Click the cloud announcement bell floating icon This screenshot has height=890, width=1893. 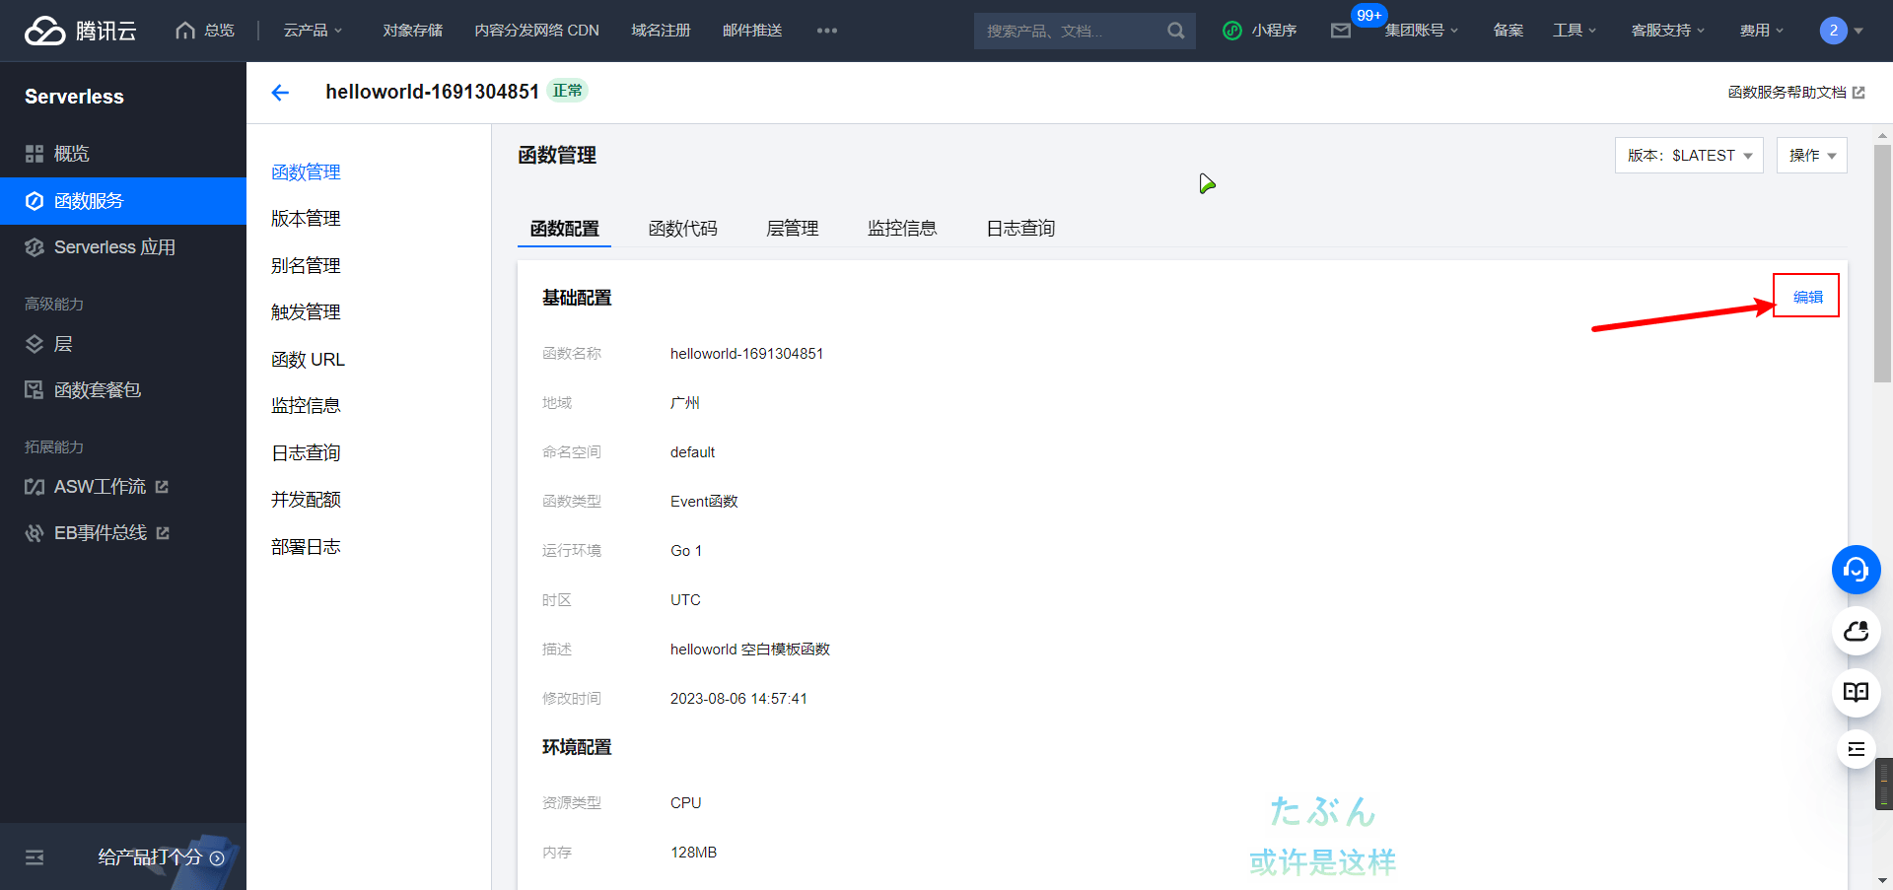coord(1856,631)
